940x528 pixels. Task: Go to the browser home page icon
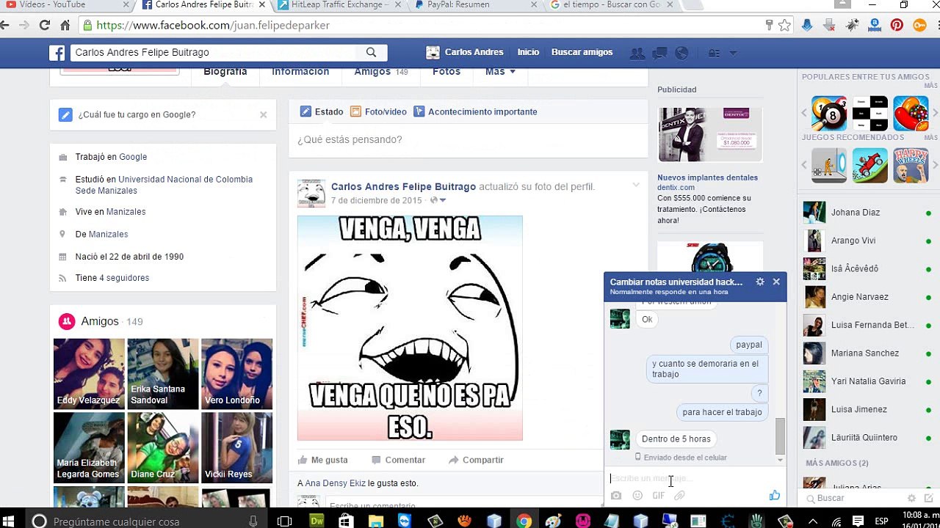(x=65, y=25)
